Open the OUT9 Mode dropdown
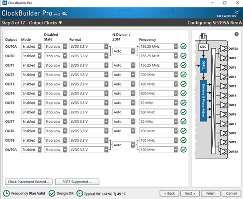The image size is (243, 199). (31, 140)
